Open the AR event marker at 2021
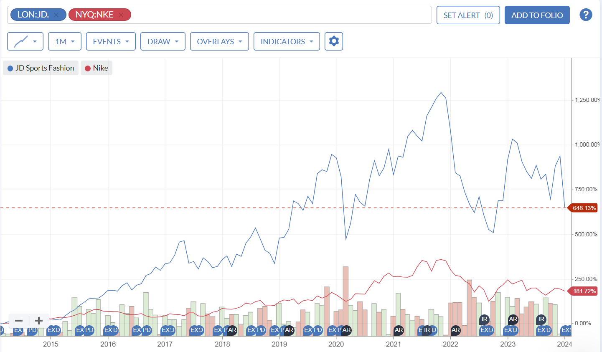This screenshot has height=352, width=602. point(399,330)
